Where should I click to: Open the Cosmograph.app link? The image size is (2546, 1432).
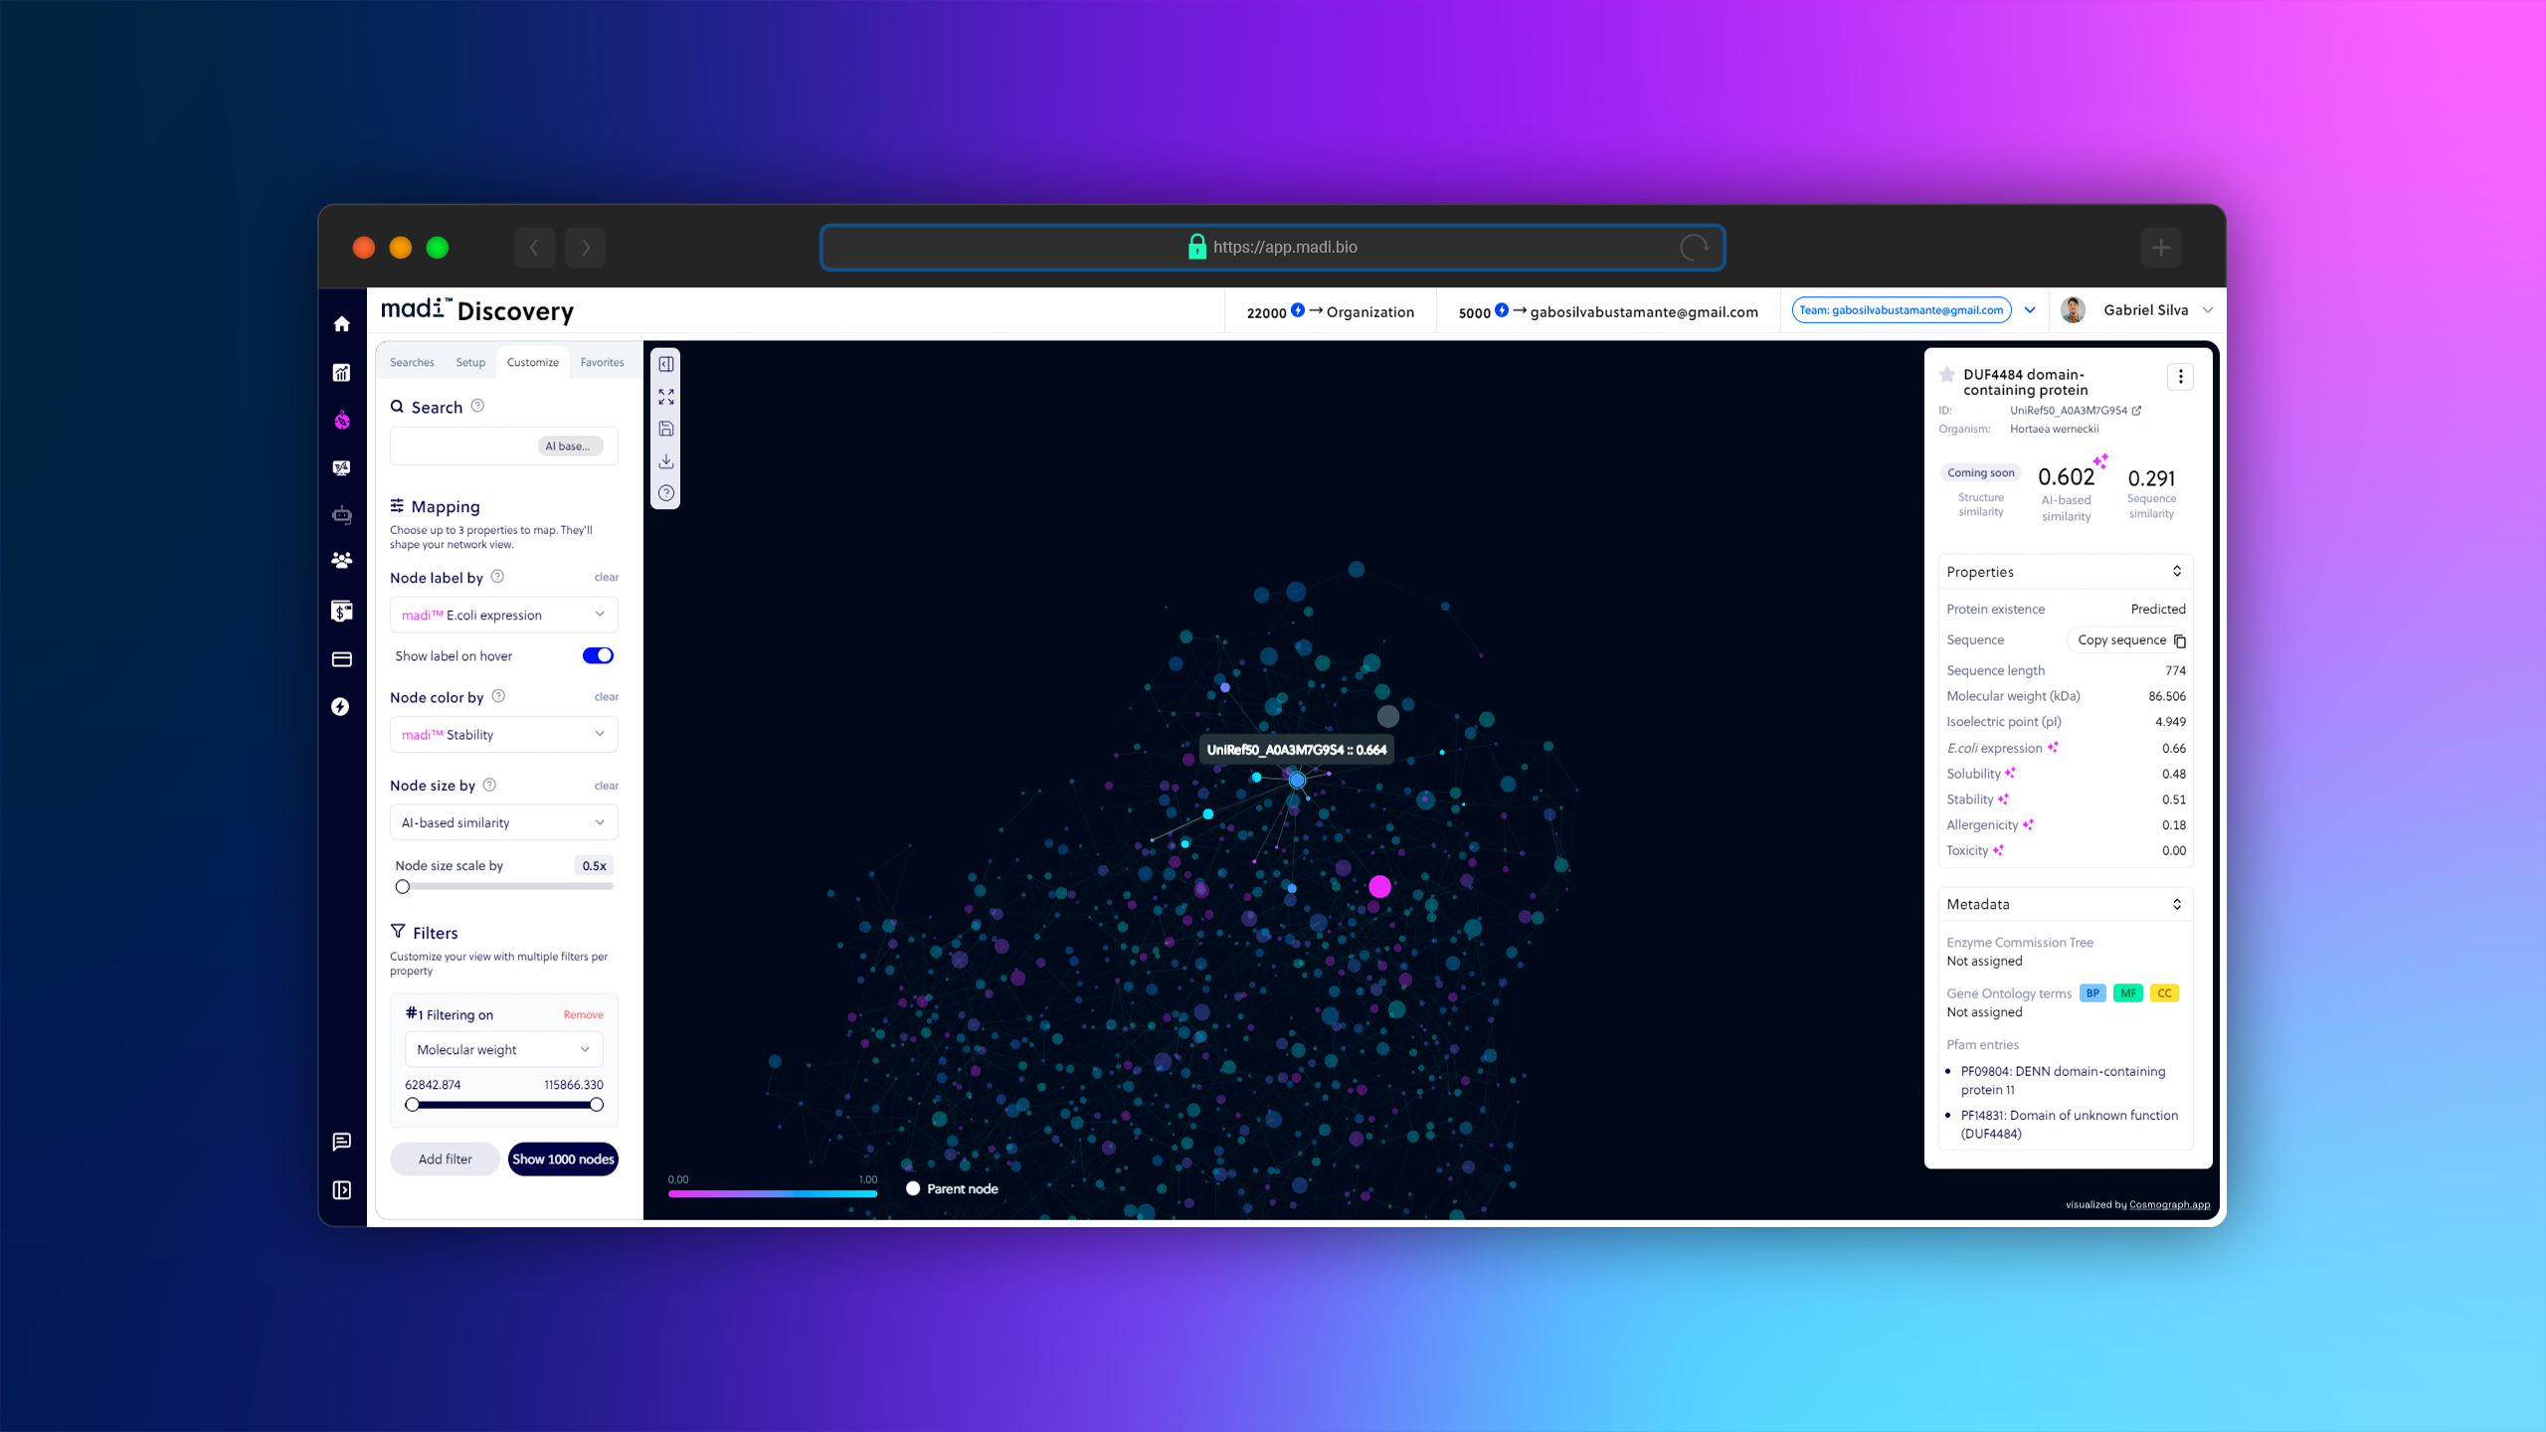(2169, 1204)
